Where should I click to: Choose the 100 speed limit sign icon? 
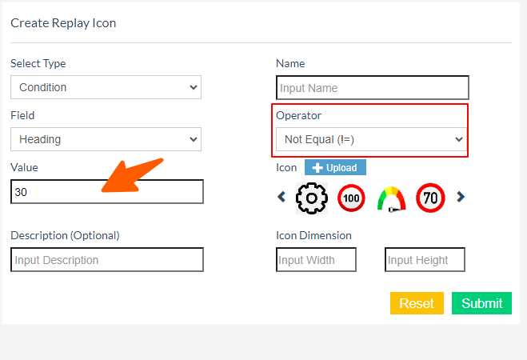(x=352, y=198)
